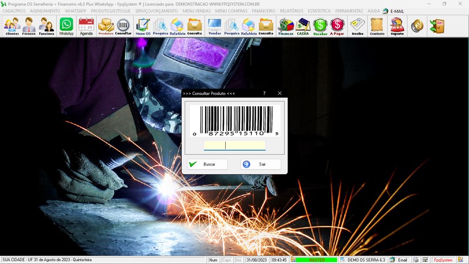Click the dialog help question mark
This screenshot has height=264, width=469.
[x=264, y=93]
